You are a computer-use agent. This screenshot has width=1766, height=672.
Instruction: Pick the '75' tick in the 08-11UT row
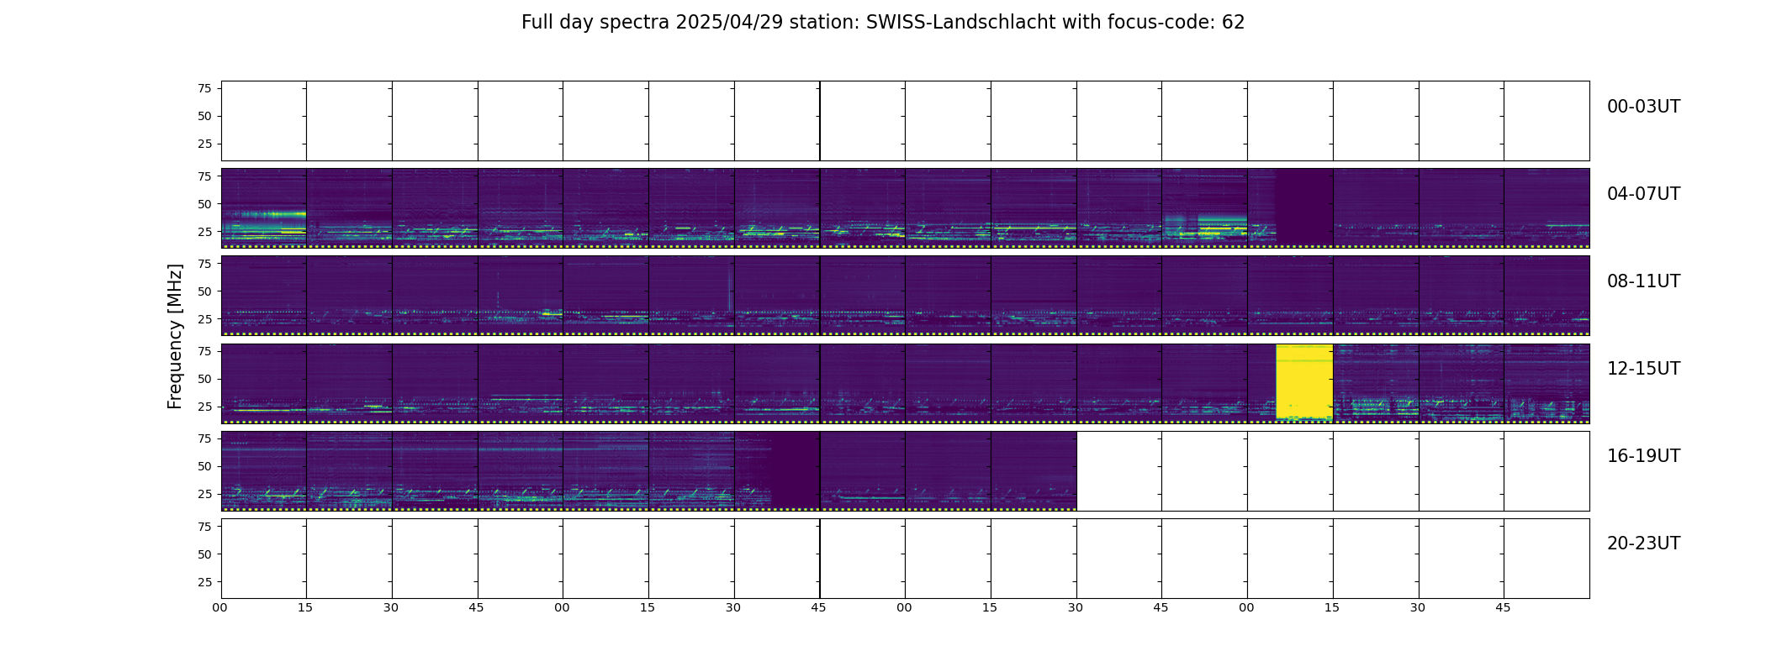pos(204,263)
